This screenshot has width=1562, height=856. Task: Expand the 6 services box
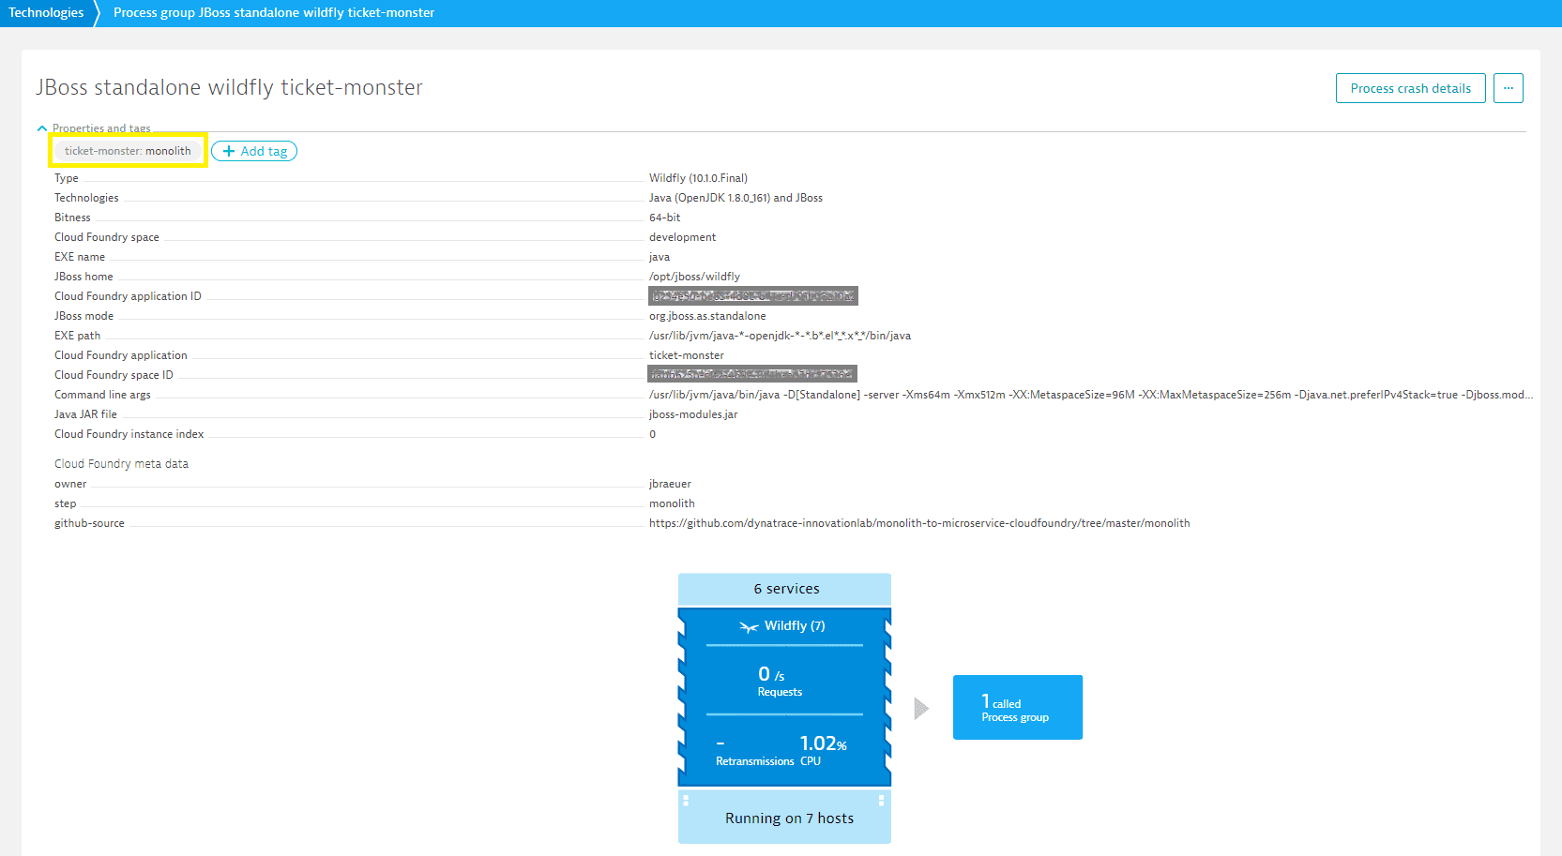click(785, 589)
